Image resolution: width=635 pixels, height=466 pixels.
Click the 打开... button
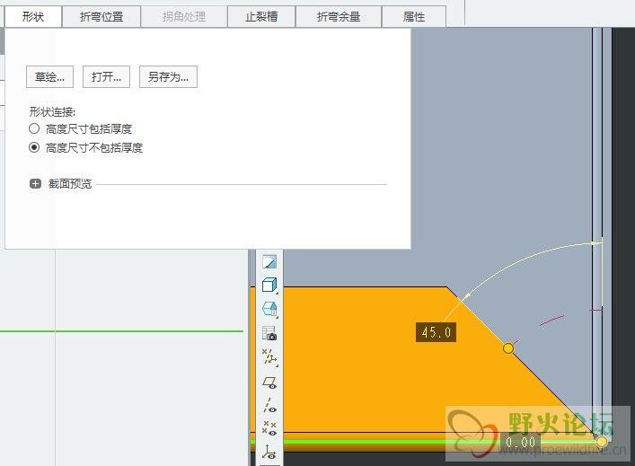coord(106,77)
